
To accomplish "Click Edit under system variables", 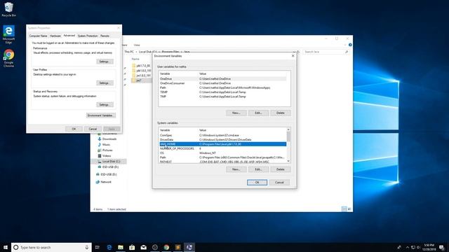I will (x=258, y=169).
